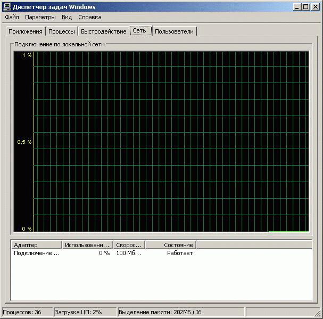The image size is (323, 319).
Task: Click the Подключение по локальной сети label
Action: [60, 44]
